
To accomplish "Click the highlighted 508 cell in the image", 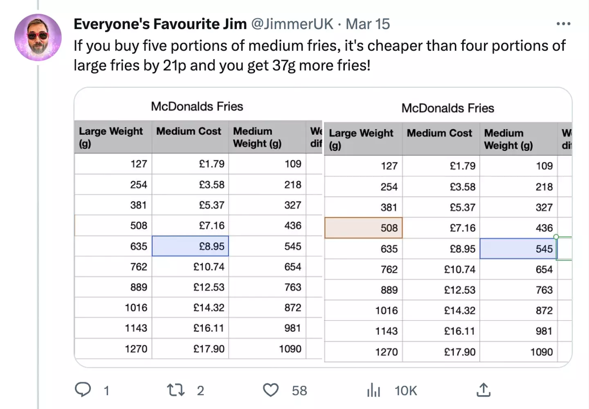I will coord(363,228).
